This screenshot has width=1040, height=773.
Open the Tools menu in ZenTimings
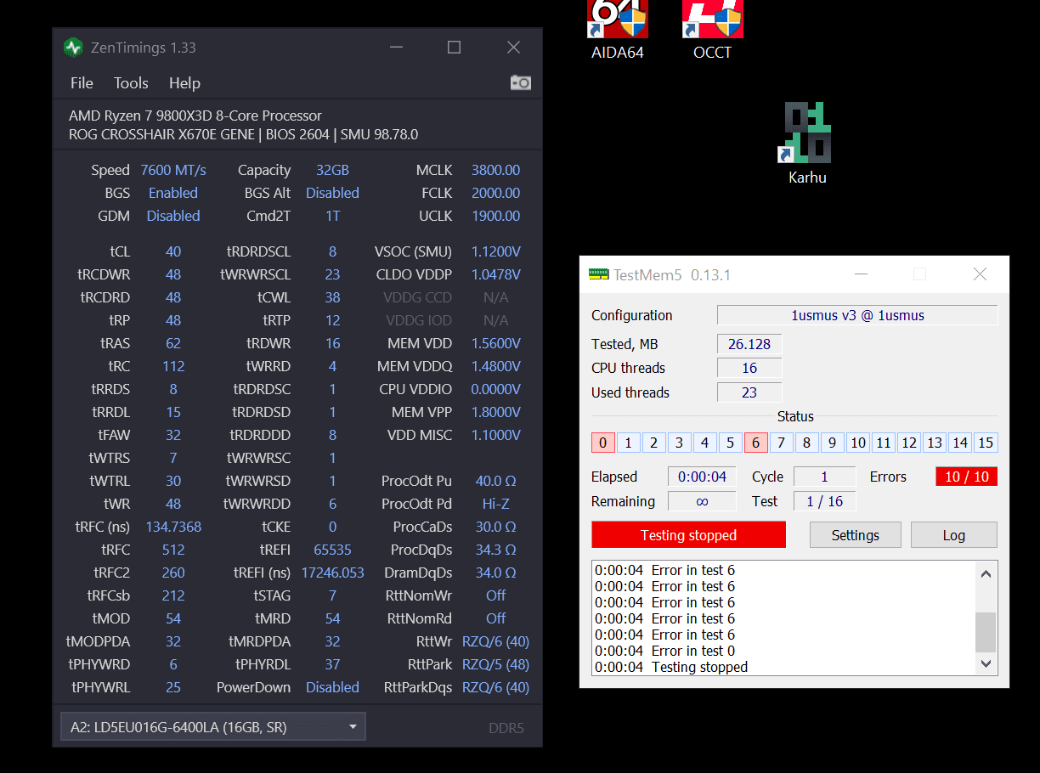click(131, 83)
